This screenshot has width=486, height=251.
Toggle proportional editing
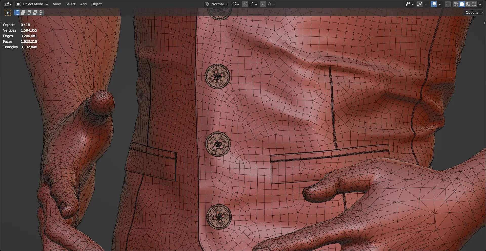(x=263, y=4)
